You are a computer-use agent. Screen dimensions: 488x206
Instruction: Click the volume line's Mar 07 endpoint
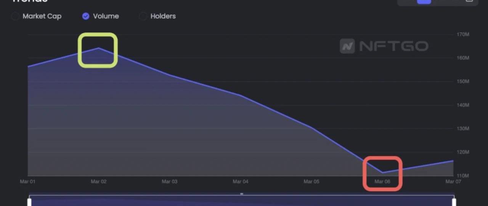click(x=453, y=161)
